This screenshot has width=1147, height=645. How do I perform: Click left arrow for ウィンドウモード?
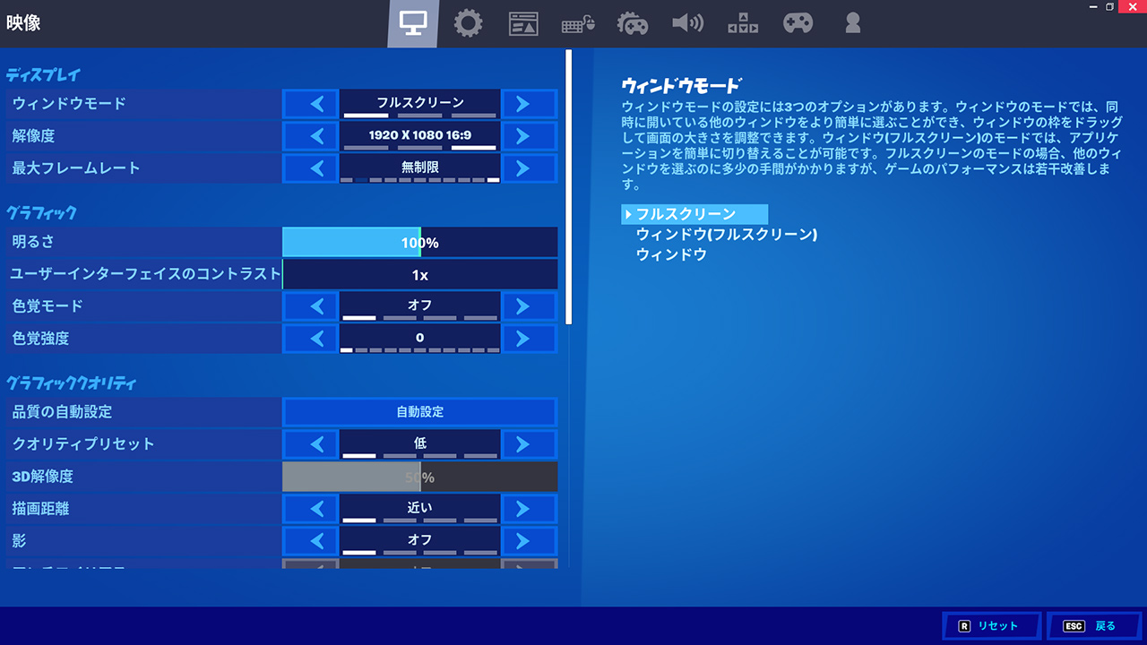[311, 104]
